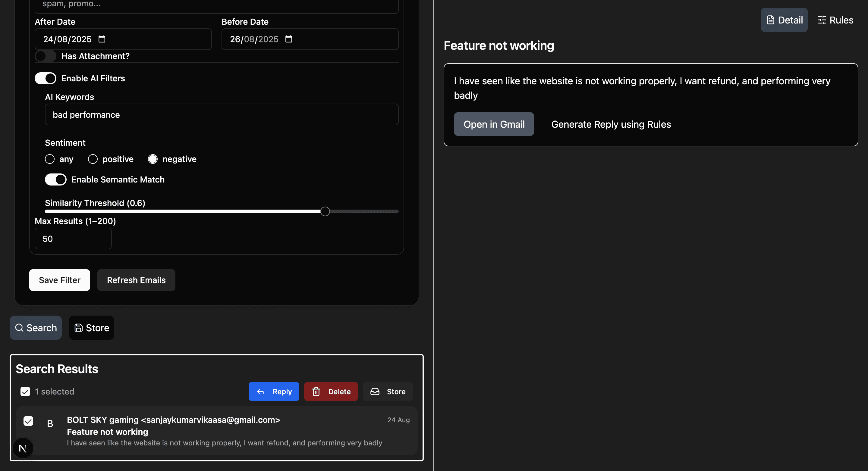Click the red Delete trash button
Image resolution: width=868 pixels, height=471 pixels.
point(331,391)
